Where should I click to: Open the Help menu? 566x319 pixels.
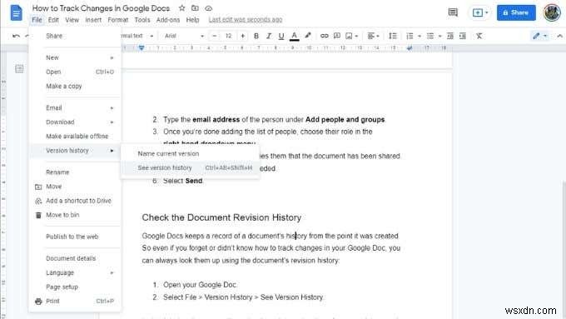pyautogui.click(x=192, y=20)
